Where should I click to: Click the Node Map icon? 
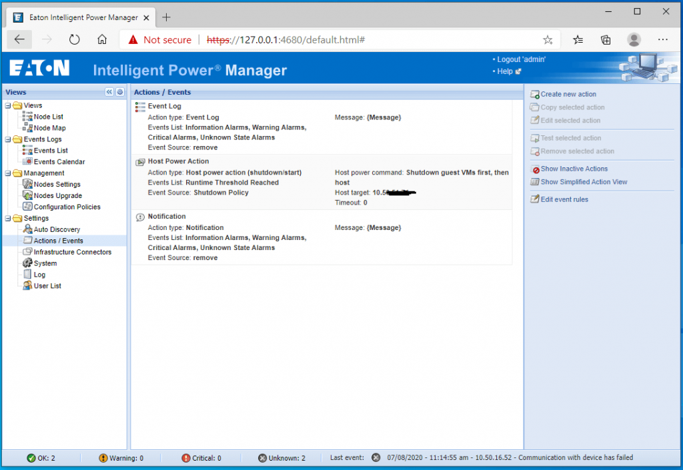pyautogui.click(x=27, y=127)
